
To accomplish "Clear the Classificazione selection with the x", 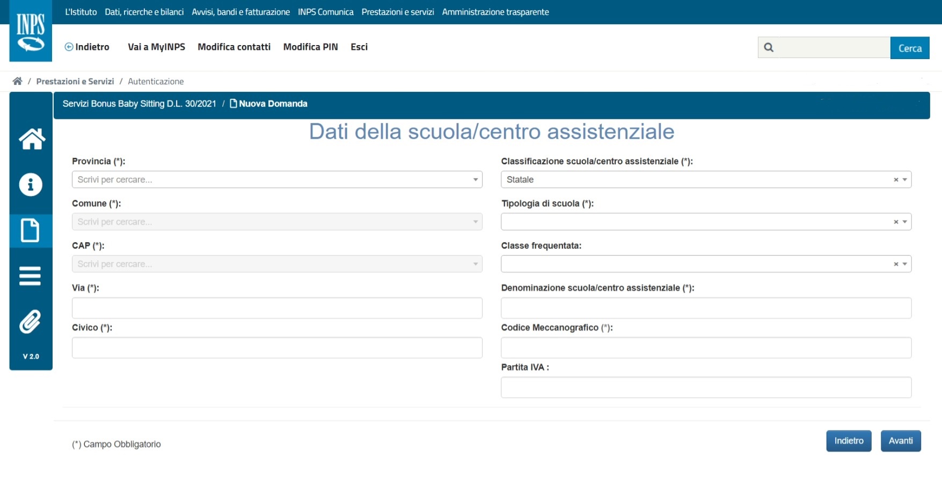I will (896, 180).
